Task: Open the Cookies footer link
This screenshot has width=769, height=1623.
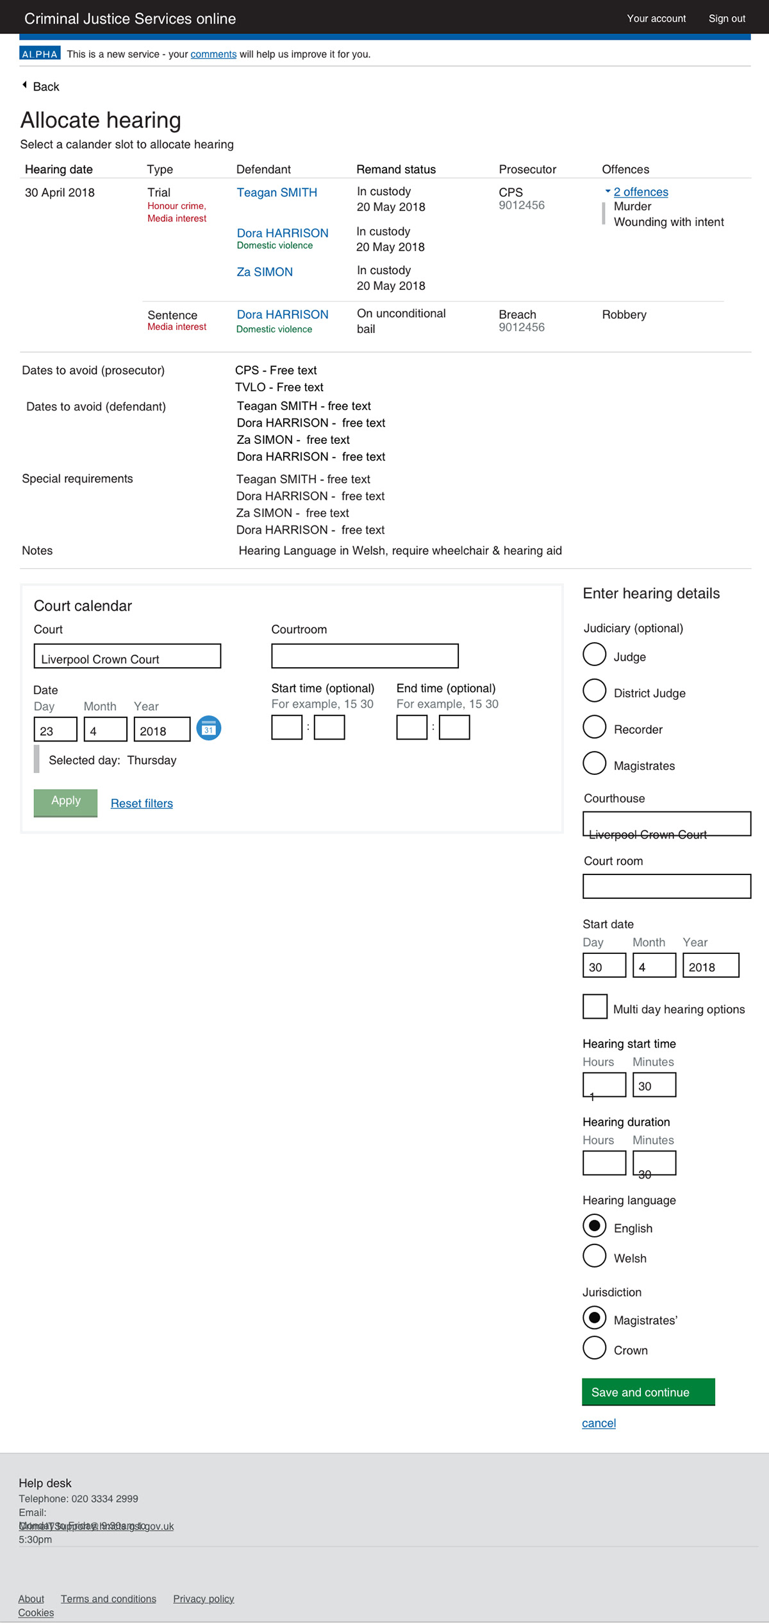Action: pyautogui.click(x=36, y=1613)
